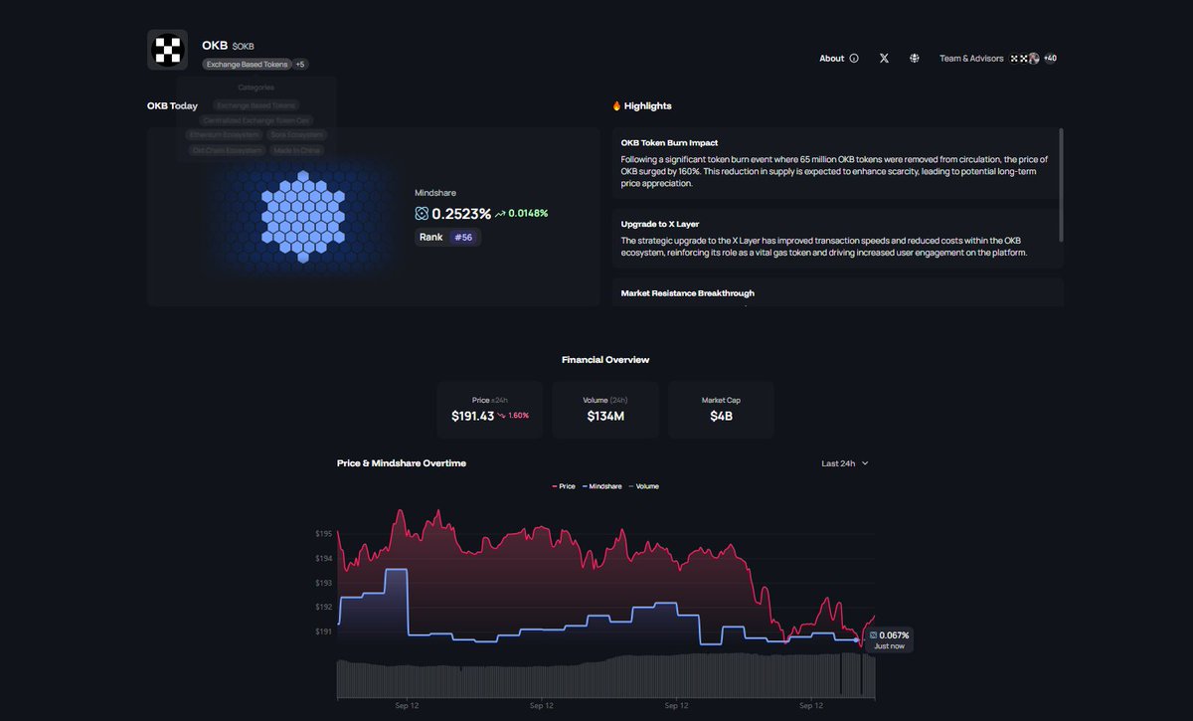
Task: Toggle the Price series in chart legend
Action: click(564, 486)
